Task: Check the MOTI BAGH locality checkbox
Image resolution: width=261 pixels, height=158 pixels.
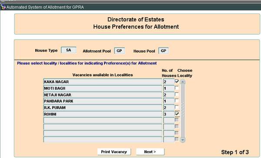Action: tap(177, 88)
